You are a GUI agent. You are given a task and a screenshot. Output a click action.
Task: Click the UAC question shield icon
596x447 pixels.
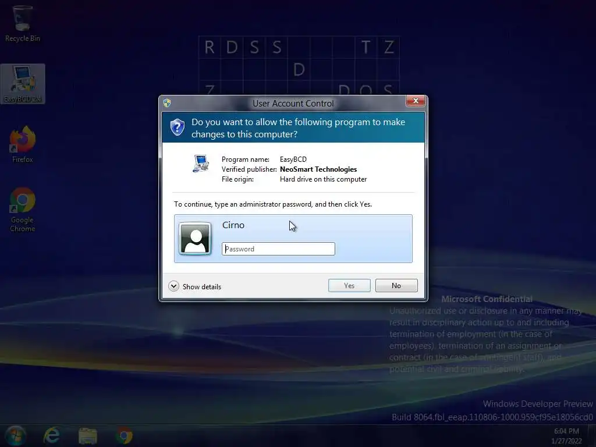(x=177, y=127)
